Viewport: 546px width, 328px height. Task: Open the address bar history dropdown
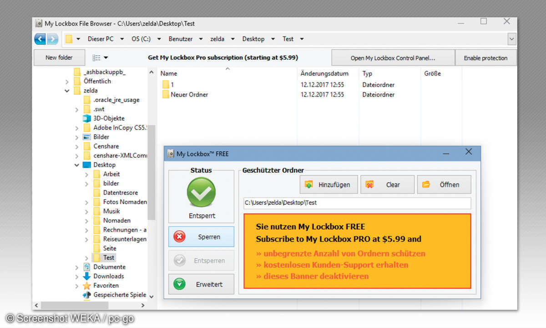[x=512, y=39]
